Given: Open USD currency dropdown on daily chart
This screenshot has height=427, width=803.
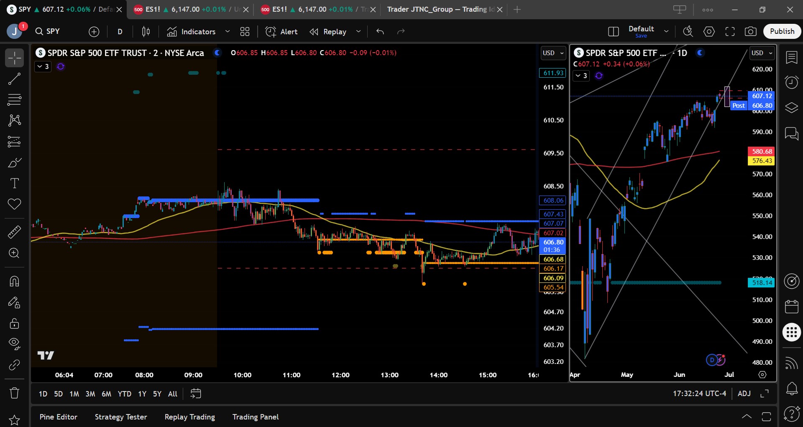Looking at the screenshot, I should [x=762, y=53].
